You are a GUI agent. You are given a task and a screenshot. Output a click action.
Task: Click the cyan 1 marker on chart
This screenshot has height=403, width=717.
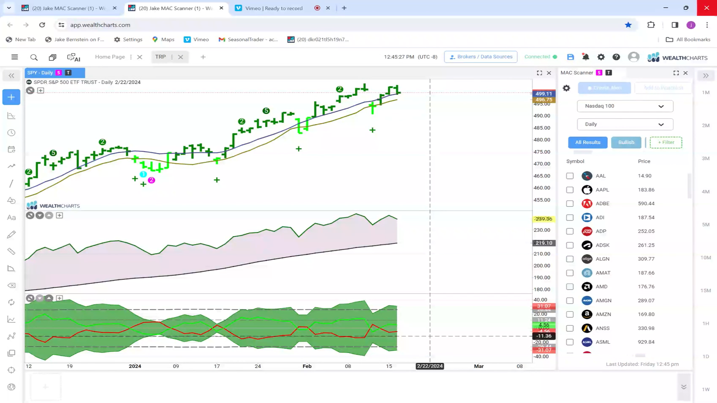143,174
